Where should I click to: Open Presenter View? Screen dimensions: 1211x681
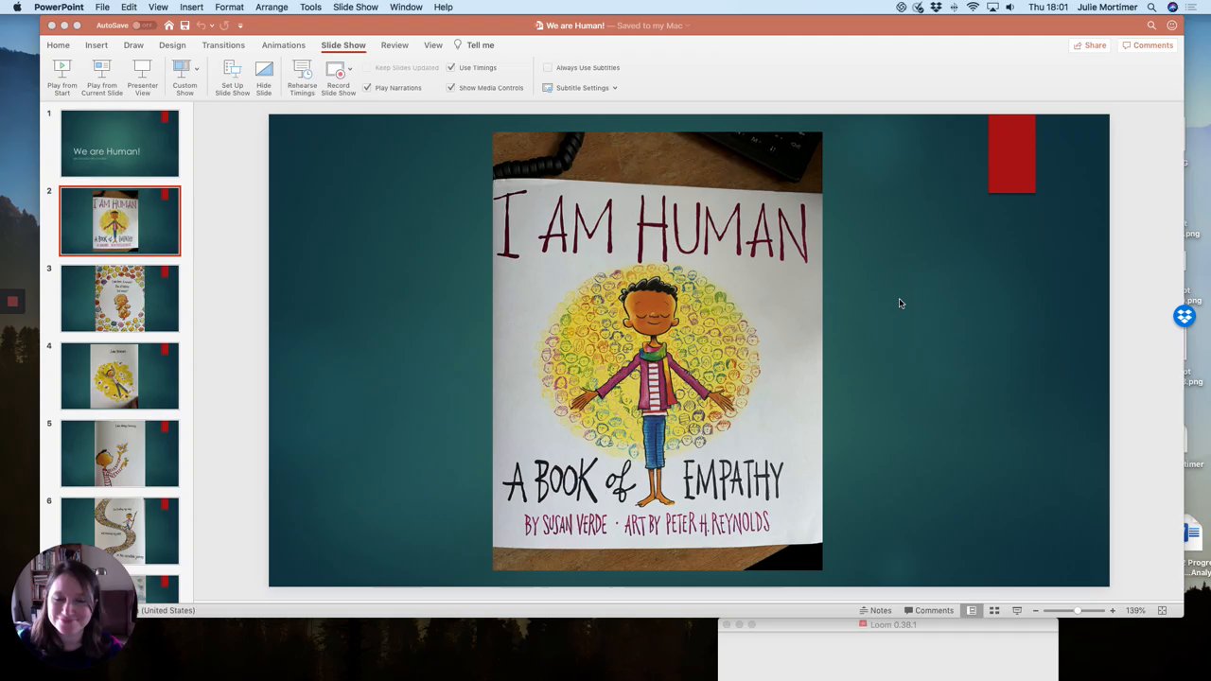pos(142,78)
